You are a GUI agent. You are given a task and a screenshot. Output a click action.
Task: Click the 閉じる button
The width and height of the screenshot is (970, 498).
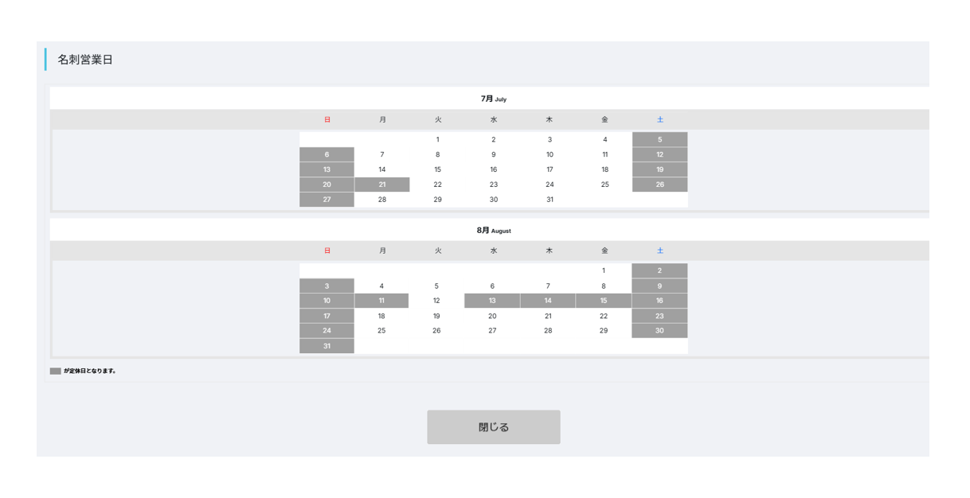[493, 427]
